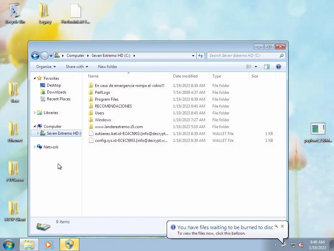334x251 pixels.
Task: Expand the Network tree node
Action: [35, 147]
